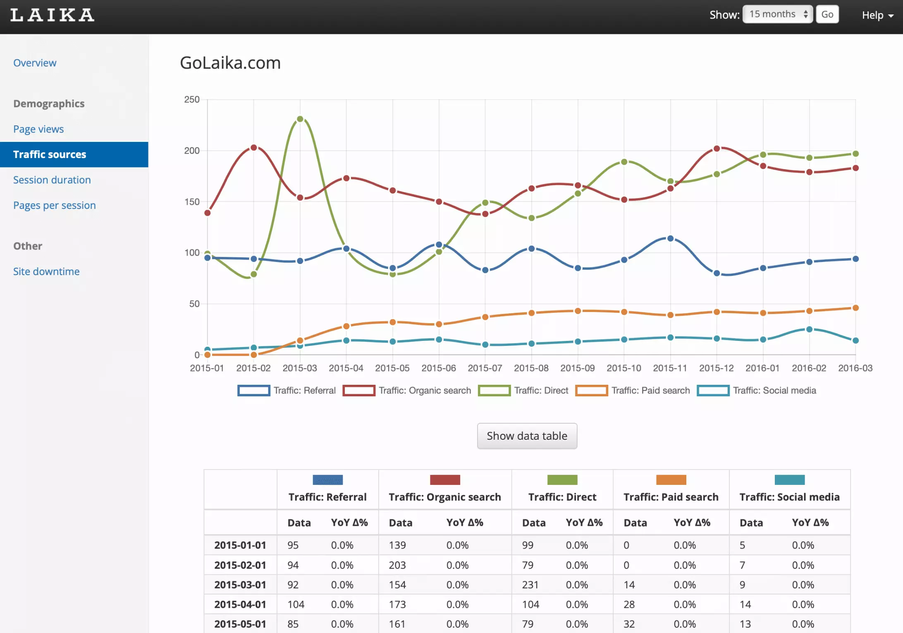The image size is (903, 633).
Task: Click the LAIKA logo
Action: pyautogui.click(x=52, y=15)
